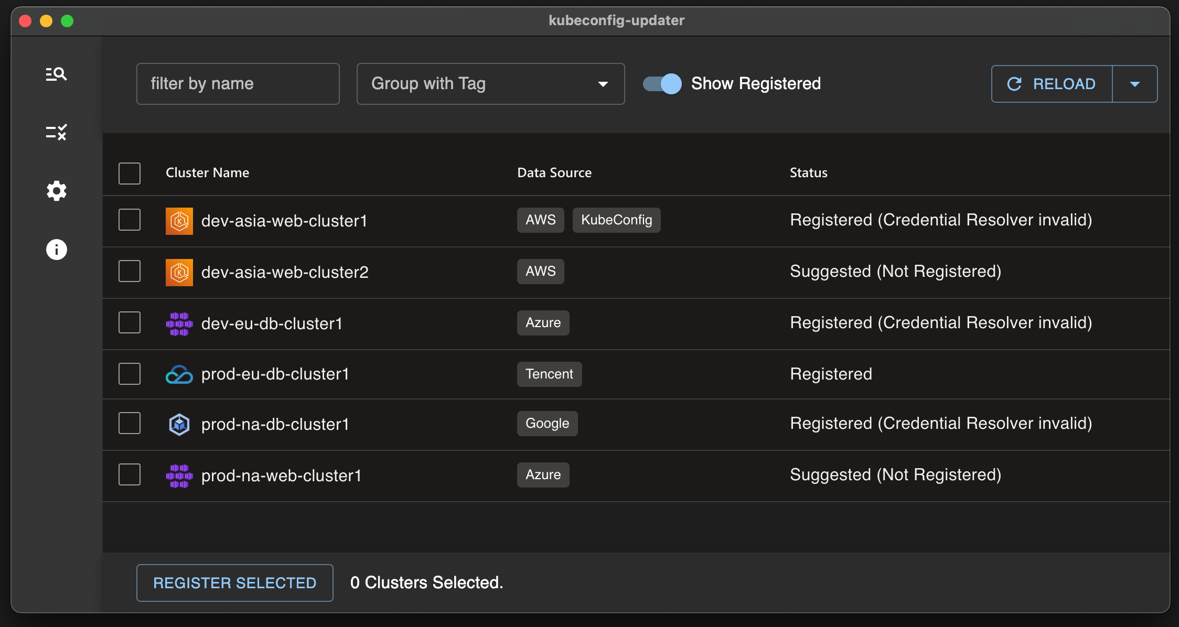Click the Status column header

[x=808, y=173]
